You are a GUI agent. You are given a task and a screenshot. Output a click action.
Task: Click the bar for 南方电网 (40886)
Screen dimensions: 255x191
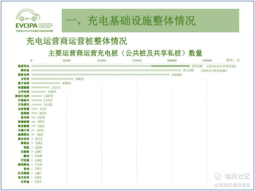(x=46, y=83)
